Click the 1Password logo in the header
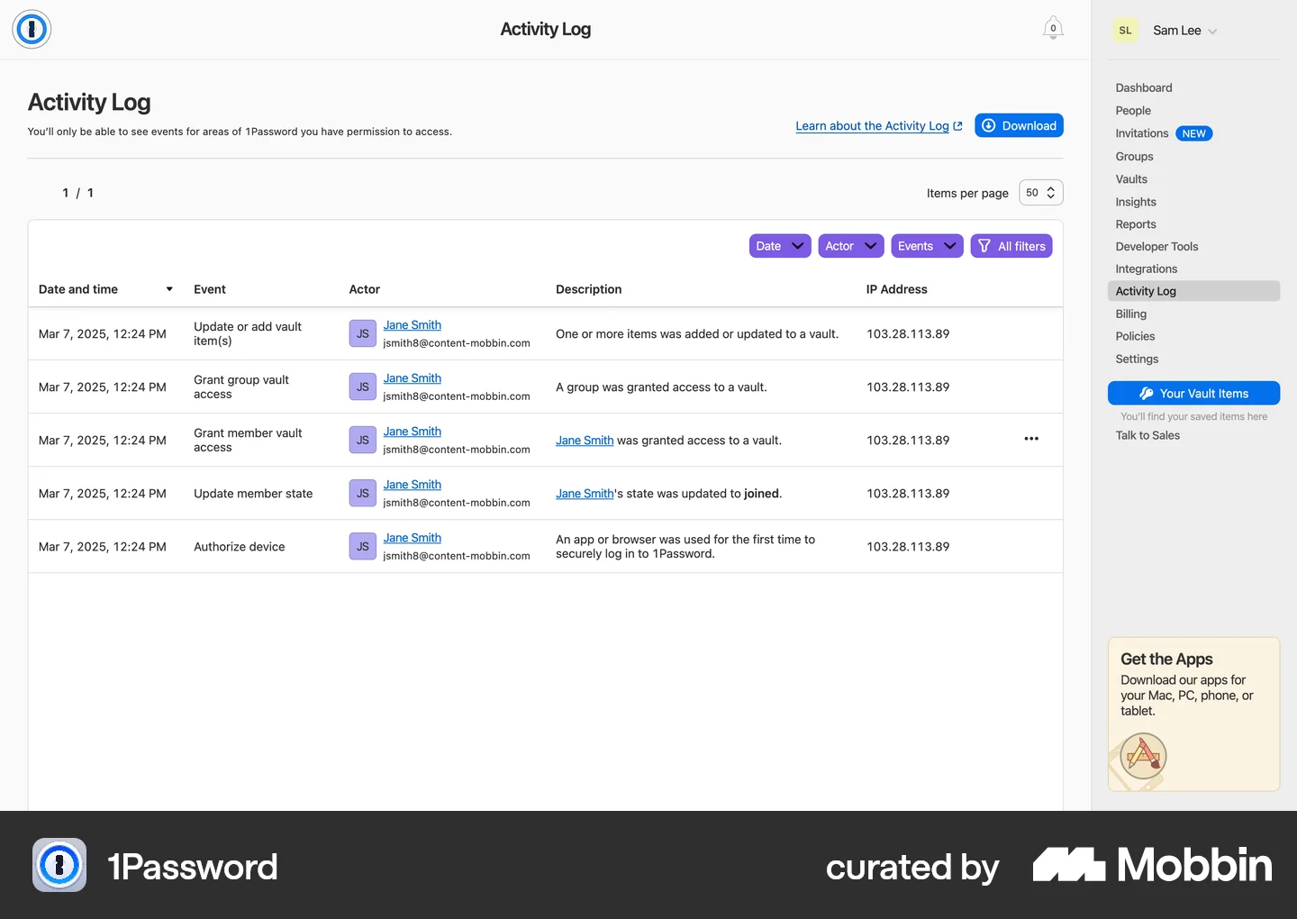Viewport: 1297px width, 919px height. tap(32, 29)
